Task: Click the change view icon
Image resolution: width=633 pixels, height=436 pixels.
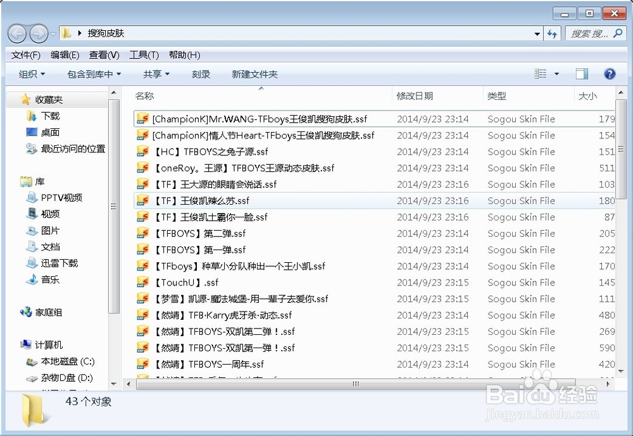Action: coord(540,74)
